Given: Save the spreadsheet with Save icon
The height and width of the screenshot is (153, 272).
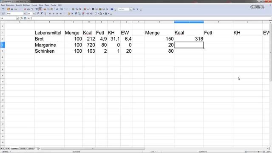Looking at the screenshot, I should [12, 9].
